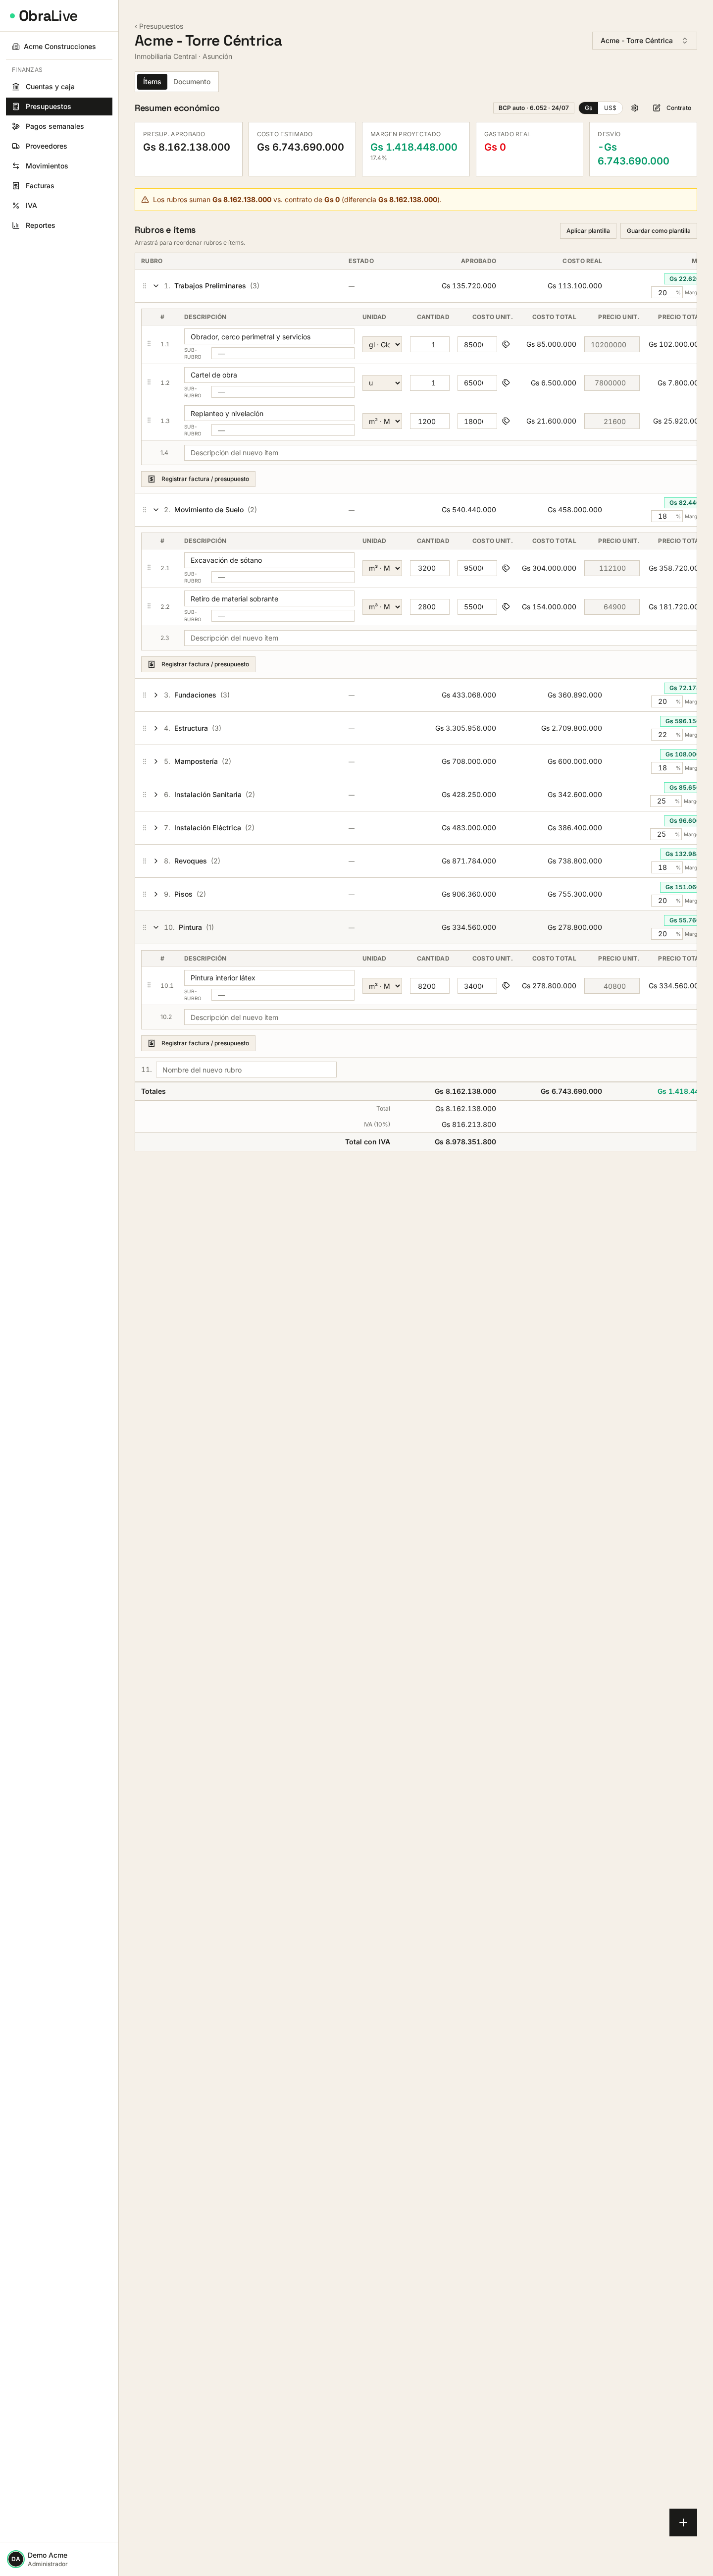Switch currency to Gs
The image size is (713, 2576).
pyautogui.click(x=588, y=108)
